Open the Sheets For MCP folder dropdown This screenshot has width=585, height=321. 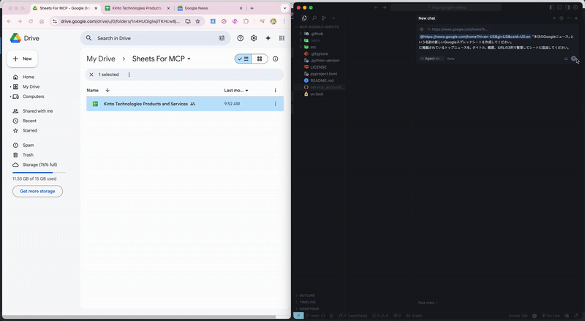click(189, 59)
